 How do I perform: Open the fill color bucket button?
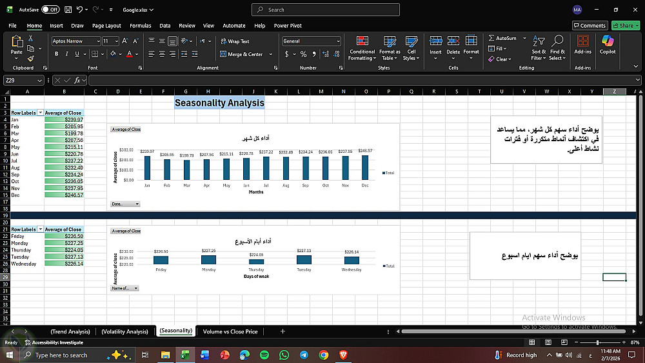click(113, 54)
